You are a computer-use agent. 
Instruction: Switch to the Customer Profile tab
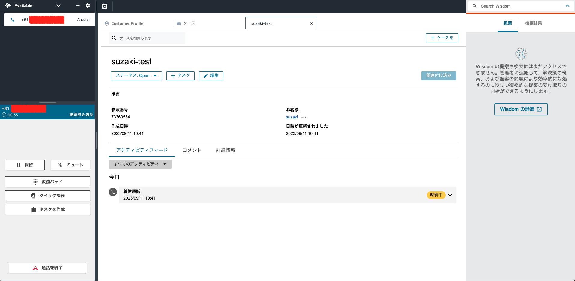pos(127,23)
